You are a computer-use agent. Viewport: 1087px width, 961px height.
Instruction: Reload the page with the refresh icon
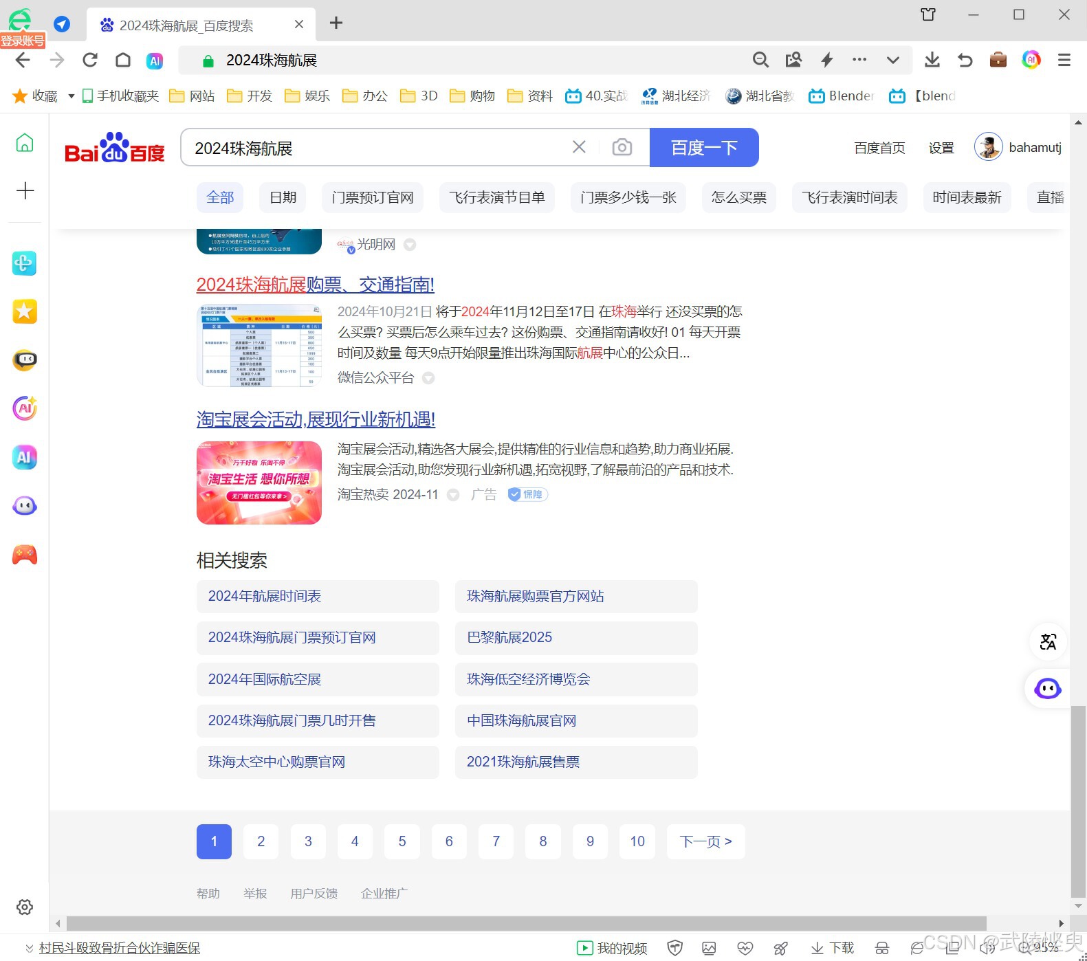coord(90,60)
